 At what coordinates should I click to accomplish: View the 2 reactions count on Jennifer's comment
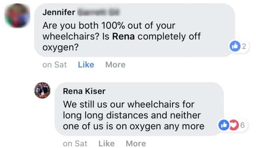(244, 47)
